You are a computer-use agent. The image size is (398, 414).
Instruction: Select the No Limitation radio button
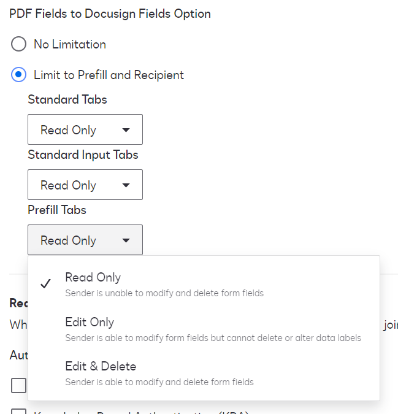19,44
